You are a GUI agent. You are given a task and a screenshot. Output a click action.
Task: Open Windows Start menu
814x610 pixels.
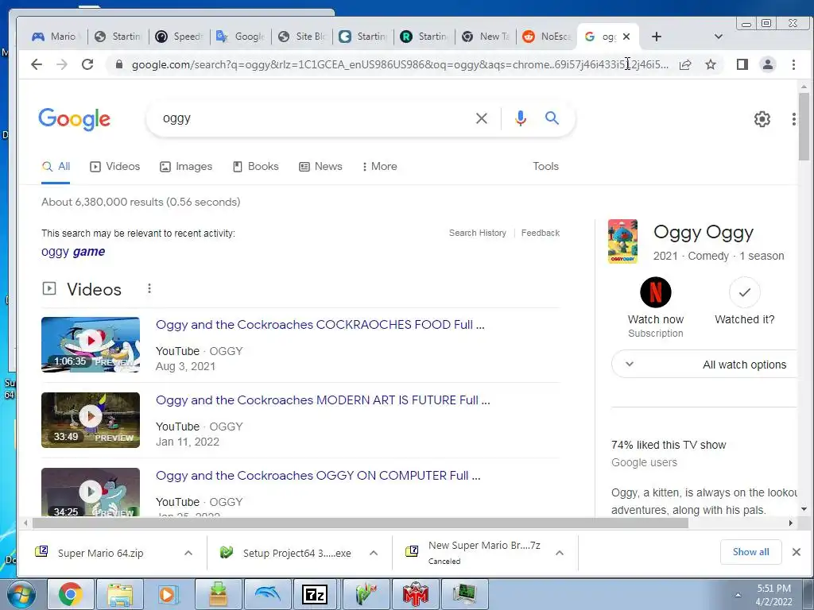(x=21, y=594)
